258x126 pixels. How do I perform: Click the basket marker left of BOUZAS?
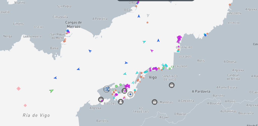tap(101, 99)
